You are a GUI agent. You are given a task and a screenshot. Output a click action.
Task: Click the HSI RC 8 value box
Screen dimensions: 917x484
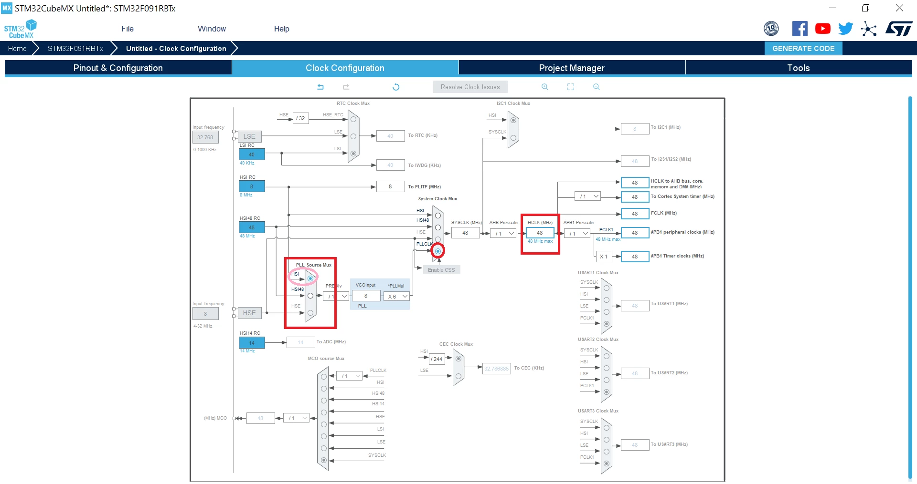pos(252,186)
